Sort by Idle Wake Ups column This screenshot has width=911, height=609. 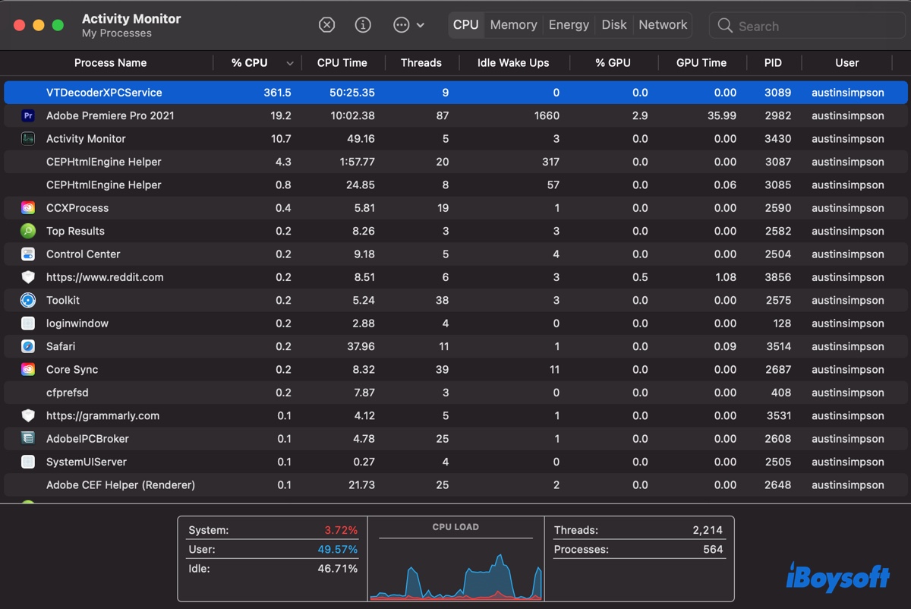click(512, 63)
